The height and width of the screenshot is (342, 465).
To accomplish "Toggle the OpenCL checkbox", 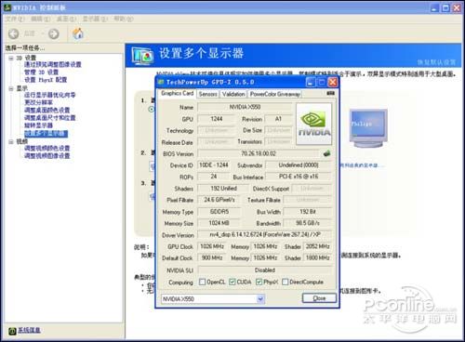I will tap(202, 282).
